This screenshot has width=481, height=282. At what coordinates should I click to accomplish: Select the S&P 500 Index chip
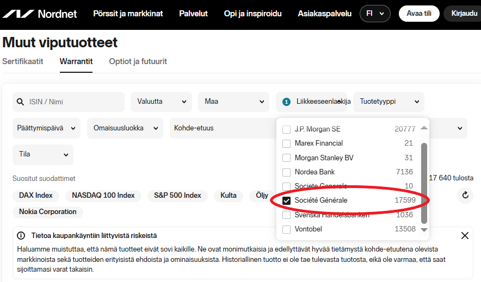[177, 196]
